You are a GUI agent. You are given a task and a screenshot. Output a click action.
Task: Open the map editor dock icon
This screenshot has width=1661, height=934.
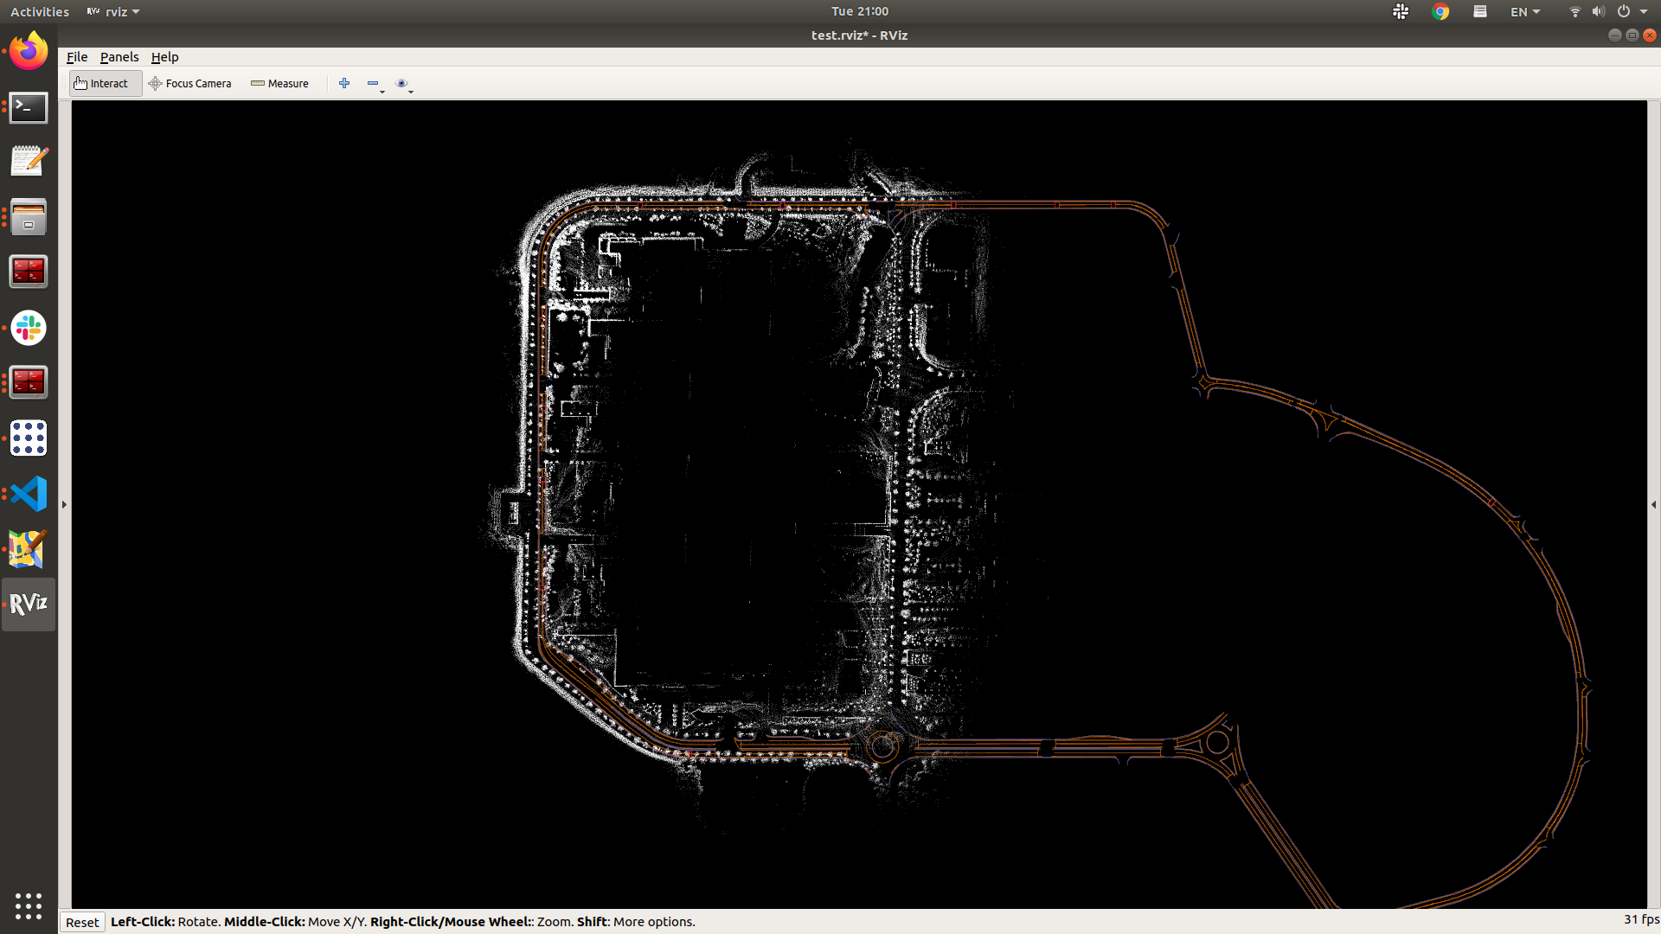(x=29, y=549)
